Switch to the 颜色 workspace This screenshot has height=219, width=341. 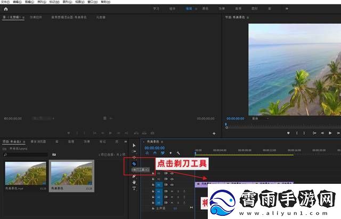pos(205,9)
